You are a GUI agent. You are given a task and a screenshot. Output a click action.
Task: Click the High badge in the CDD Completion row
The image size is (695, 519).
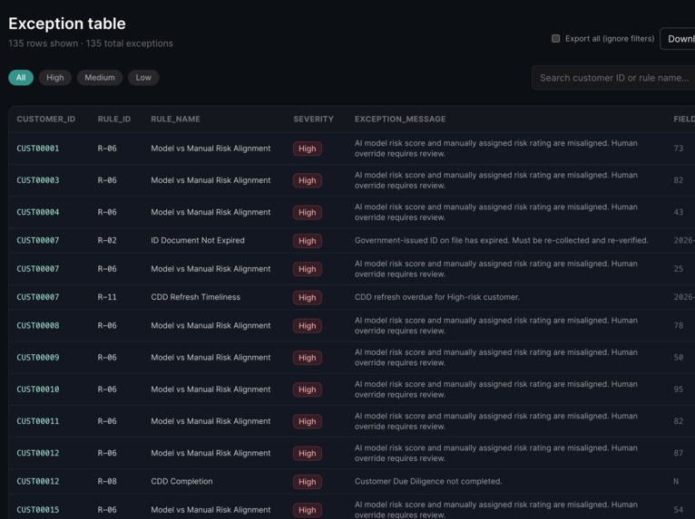308,481
